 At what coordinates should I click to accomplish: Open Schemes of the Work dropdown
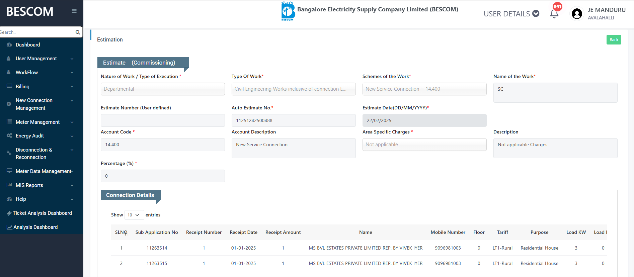click(x=424, y=89)
